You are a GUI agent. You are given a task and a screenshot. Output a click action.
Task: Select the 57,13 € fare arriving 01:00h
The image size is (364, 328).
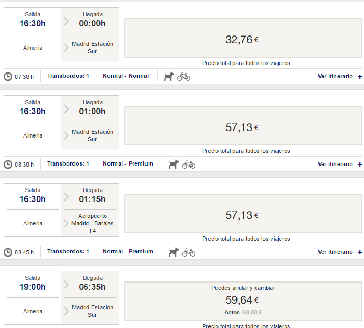[243, 127]
